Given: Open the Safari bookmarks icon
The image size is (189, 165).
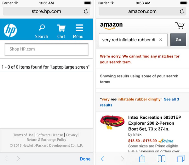Looking at the screenshot, I should pos(161,159).
